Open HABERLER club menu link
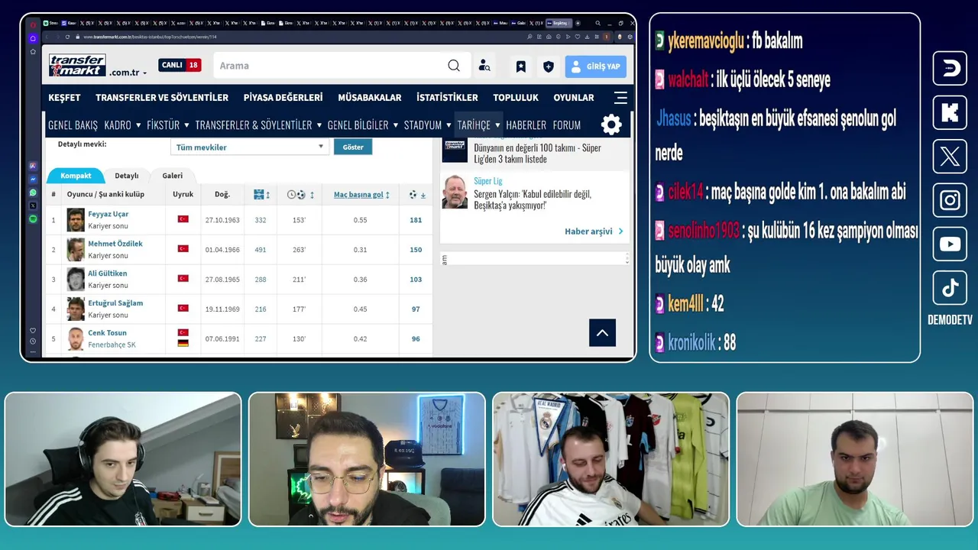 pos(526,125)
